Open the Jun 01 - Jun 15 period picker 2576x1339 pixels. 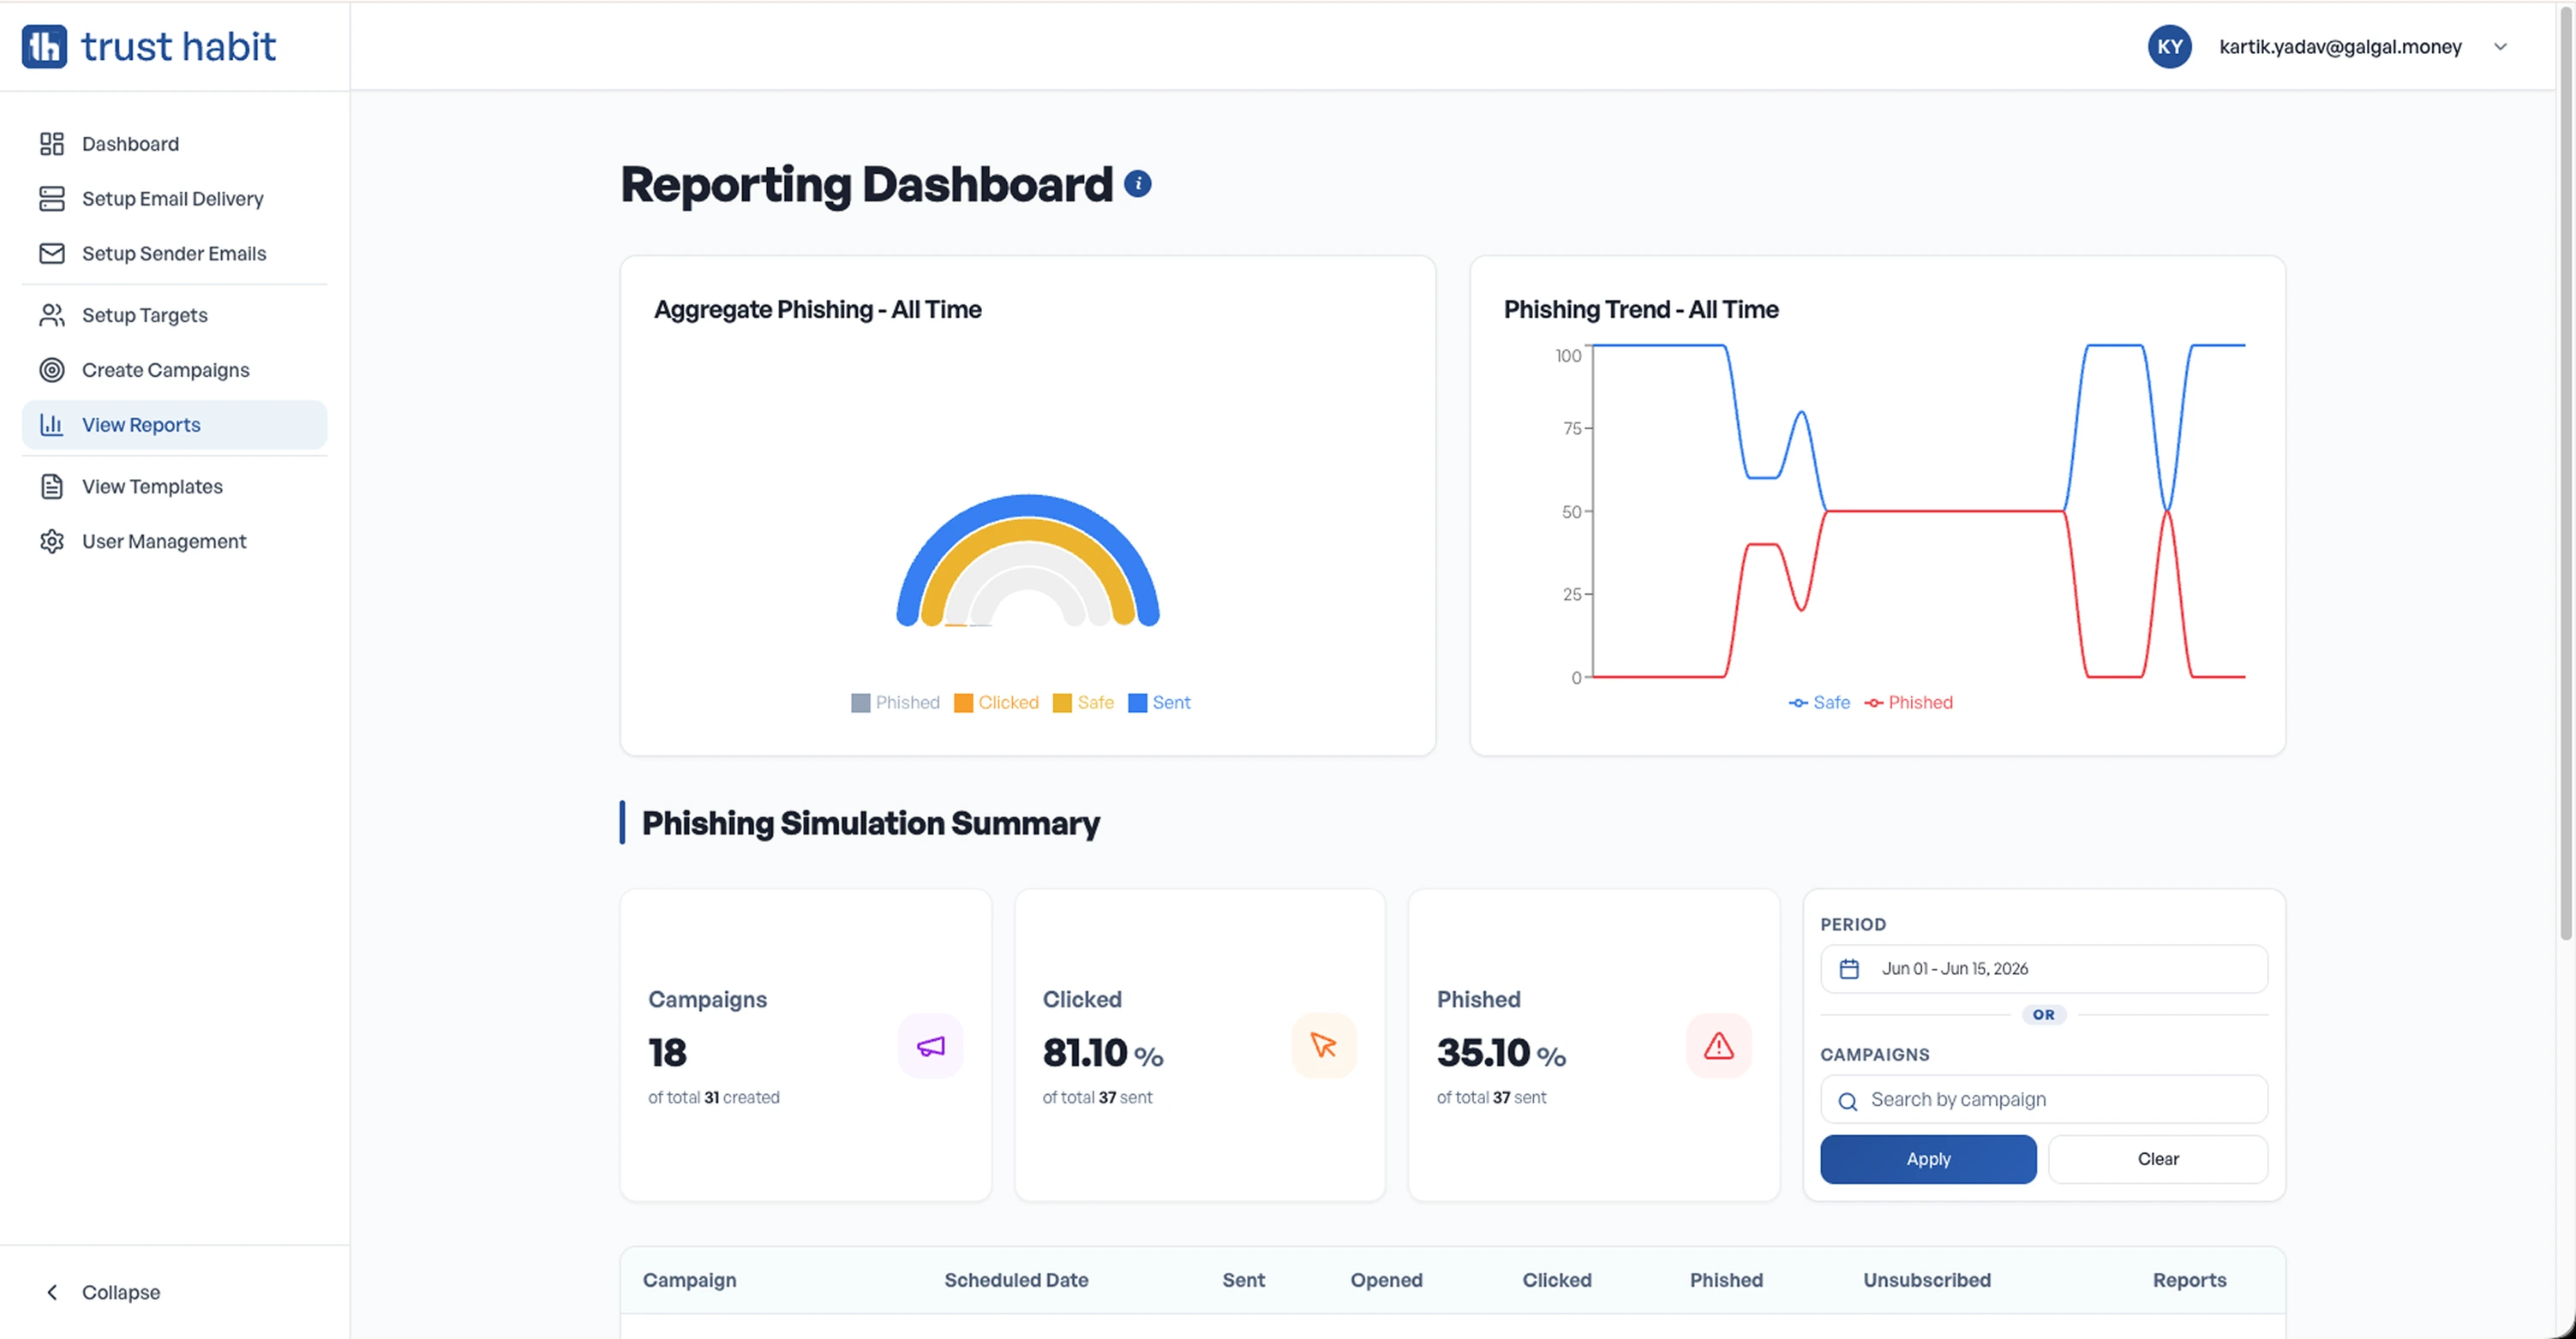2043,969
